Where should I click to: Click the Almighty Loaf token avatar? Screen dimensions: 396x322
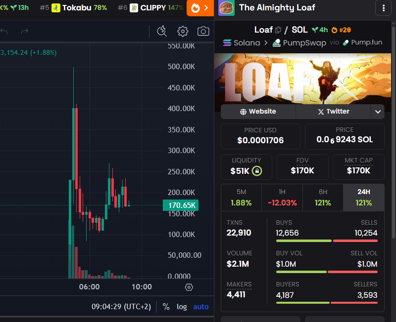[x=226, y=8]
